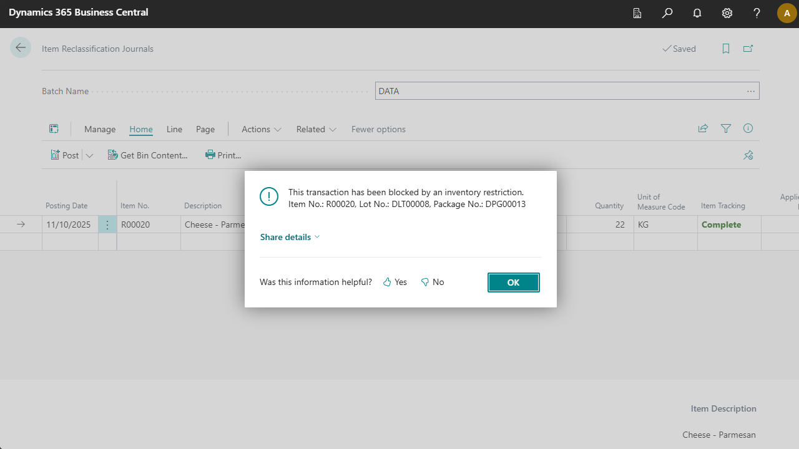Click the bookmark icon
Image resolution: width=799 pixels, height=449 pixels.
pyautogui.click(x=726, y=49)
